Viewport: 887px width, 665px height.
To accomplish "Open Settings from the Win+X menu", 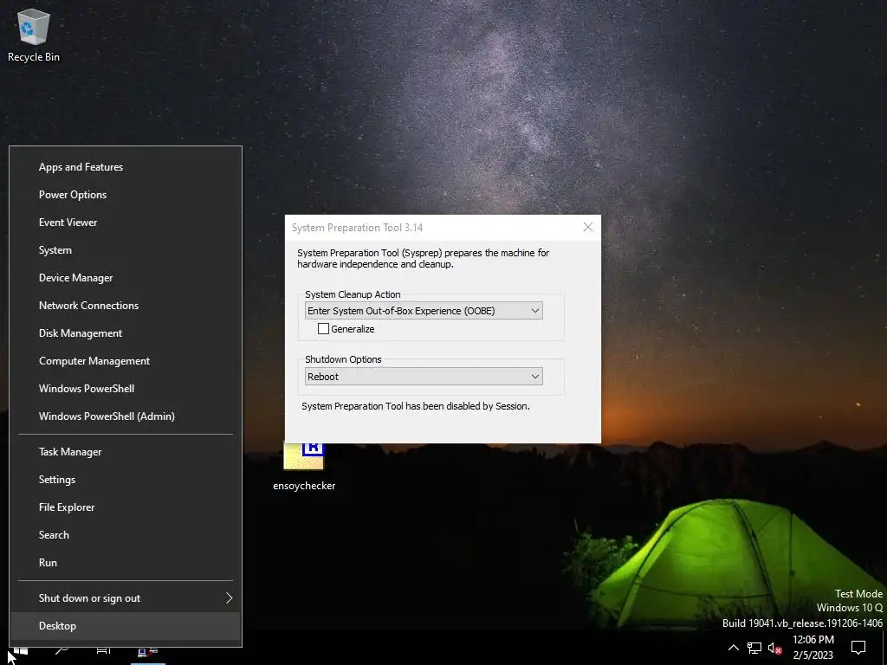I will [126, 480].
